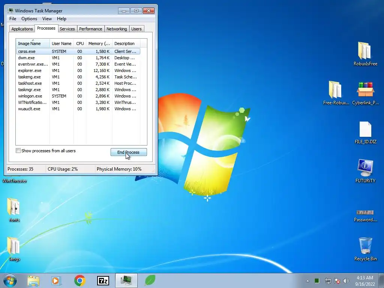The height and width of the screenshot is (288, 384).
Task: Close the Windows Task Manager window
Action: click(x=148, y=11)
